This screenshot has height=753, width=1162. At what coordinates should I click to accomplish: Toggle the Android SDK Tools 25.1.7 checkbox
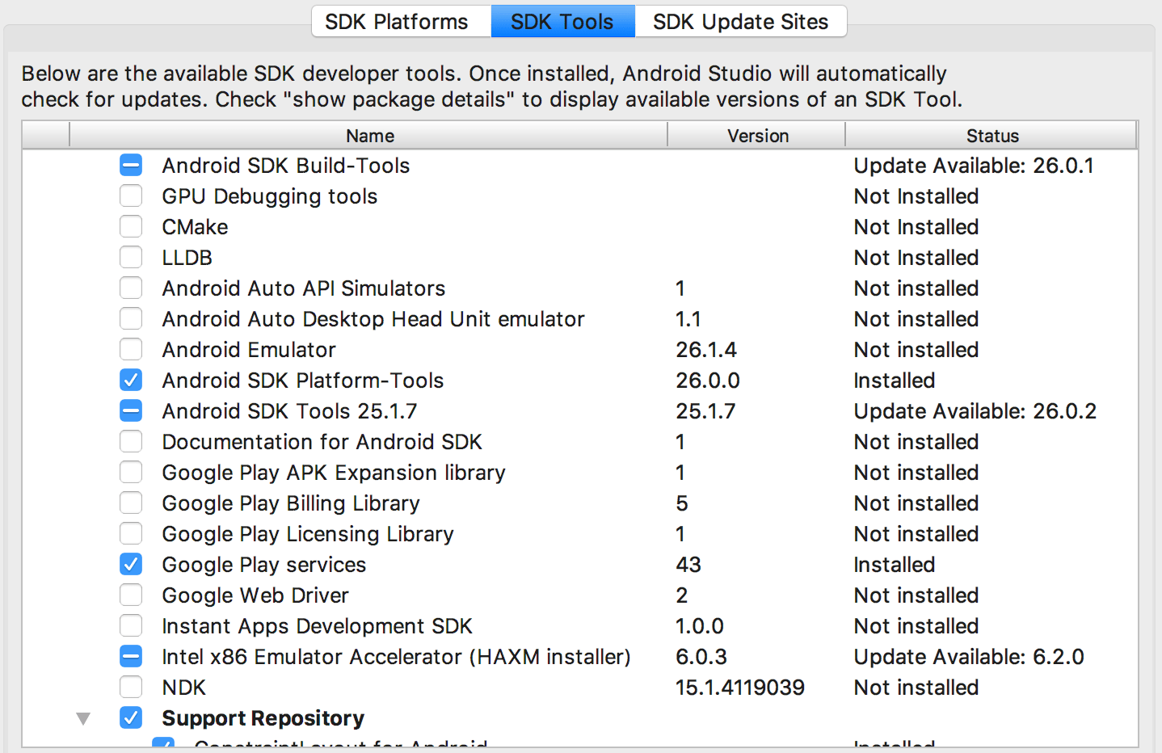(x=131, y=411)
